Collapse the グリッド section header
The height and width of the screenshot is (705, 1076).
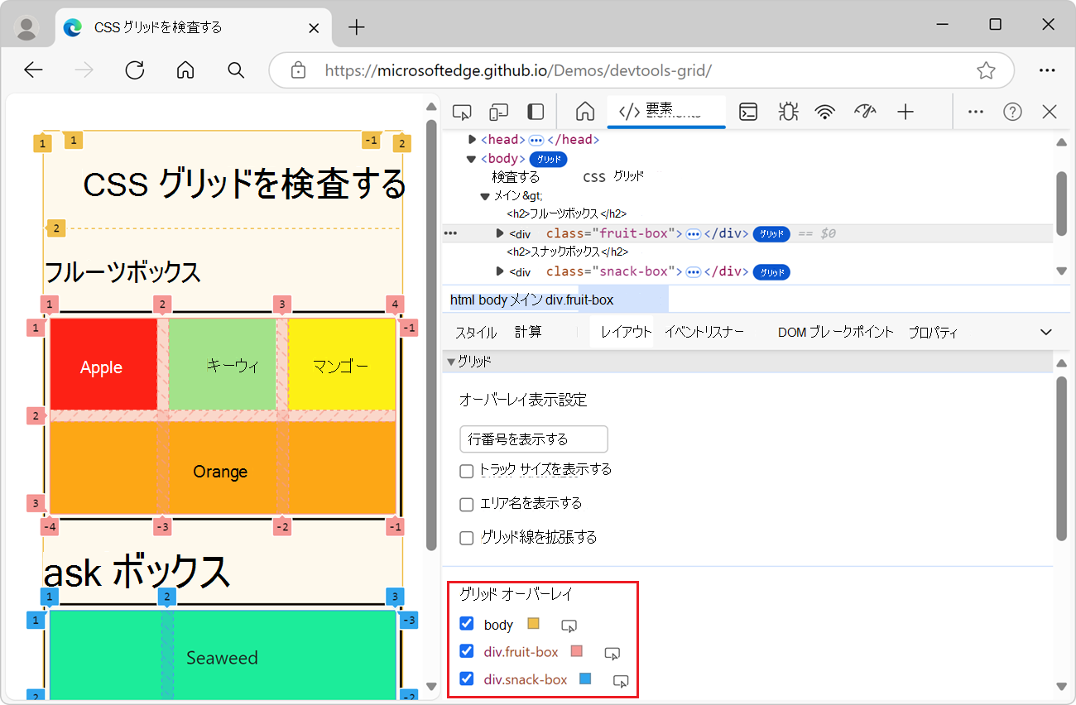point(451,361)
